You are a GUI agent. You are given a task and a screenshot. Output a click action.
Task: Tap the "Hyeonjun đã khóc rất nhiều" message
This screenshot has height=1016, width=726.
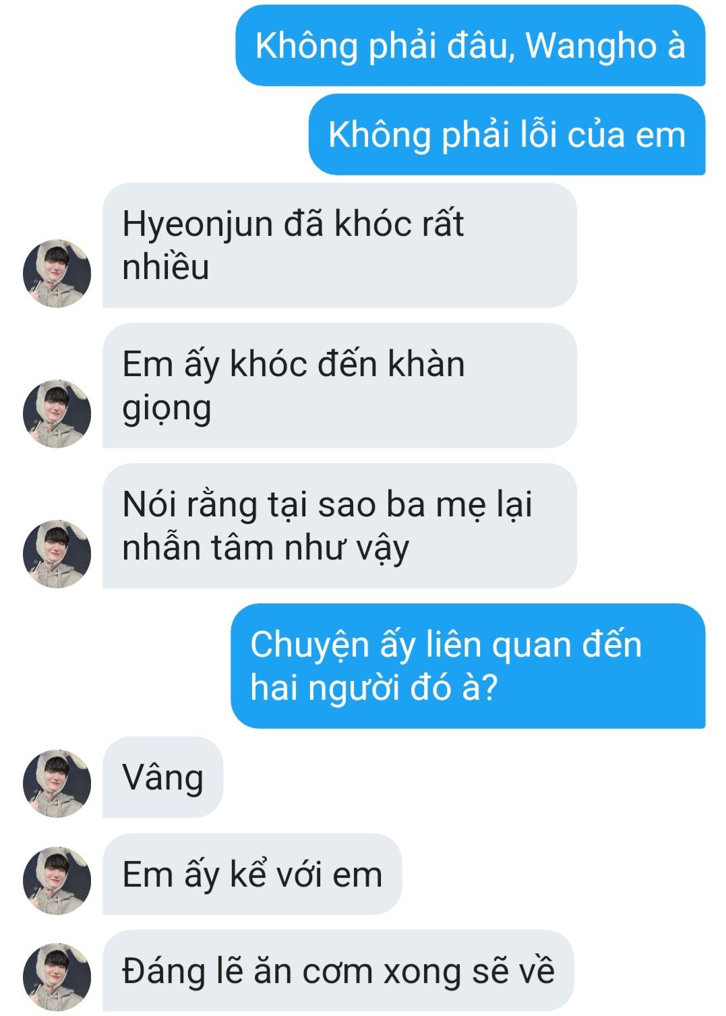340,245
